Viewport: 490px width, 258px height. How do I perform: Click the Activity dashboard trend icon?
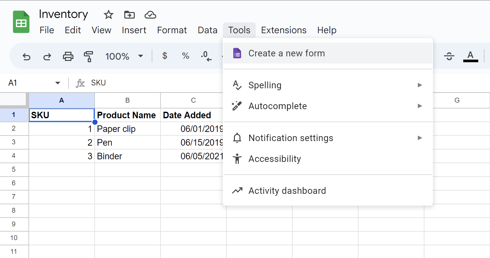tap(237, 191)
